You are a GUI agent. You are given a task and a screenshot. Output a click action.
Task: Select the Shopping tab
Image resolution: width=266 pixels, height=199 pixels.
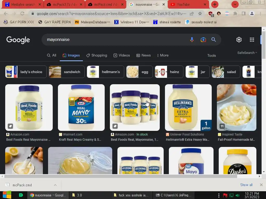click(x=97, y=55)
